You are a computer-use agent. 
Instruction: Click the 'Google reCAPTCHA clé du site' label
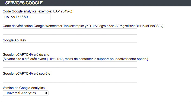(x=26, y=55)
